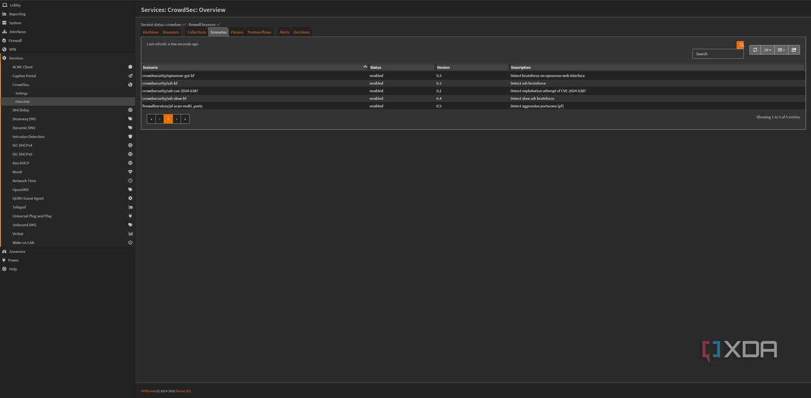This screenshot has width=811, height=398.
Task: Click the Wake on LAN power icon
Action: (x=130, y=242)
